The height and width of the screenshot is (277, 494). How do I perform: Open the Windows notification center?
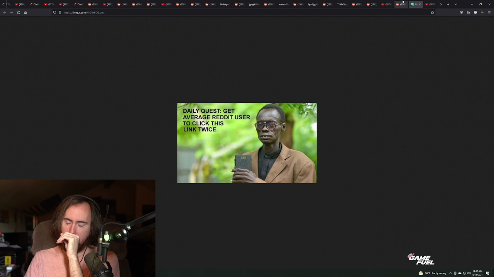pyautogui.click(x=488, y=273)
